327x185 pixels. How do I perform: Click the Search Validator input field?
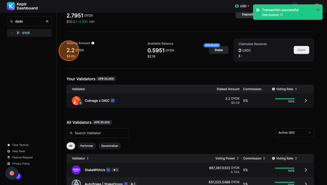point(98,133)
